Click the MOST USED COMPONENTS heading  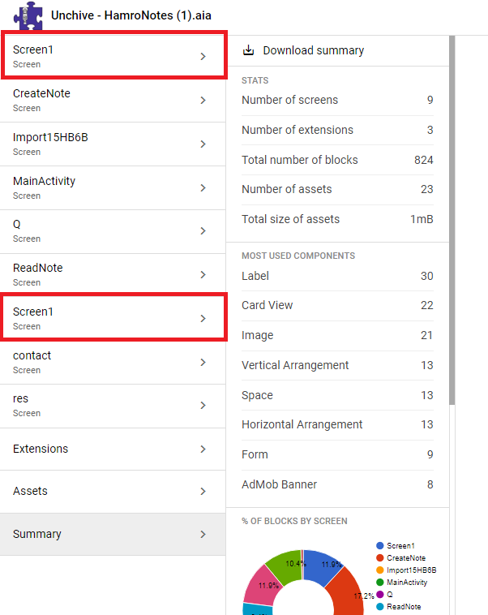tap(298, 256)
